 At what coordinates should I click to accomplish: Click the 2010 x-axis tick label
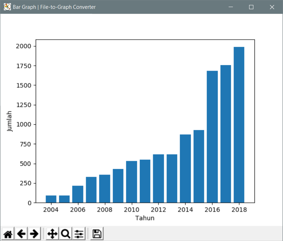tap(132, 210)
